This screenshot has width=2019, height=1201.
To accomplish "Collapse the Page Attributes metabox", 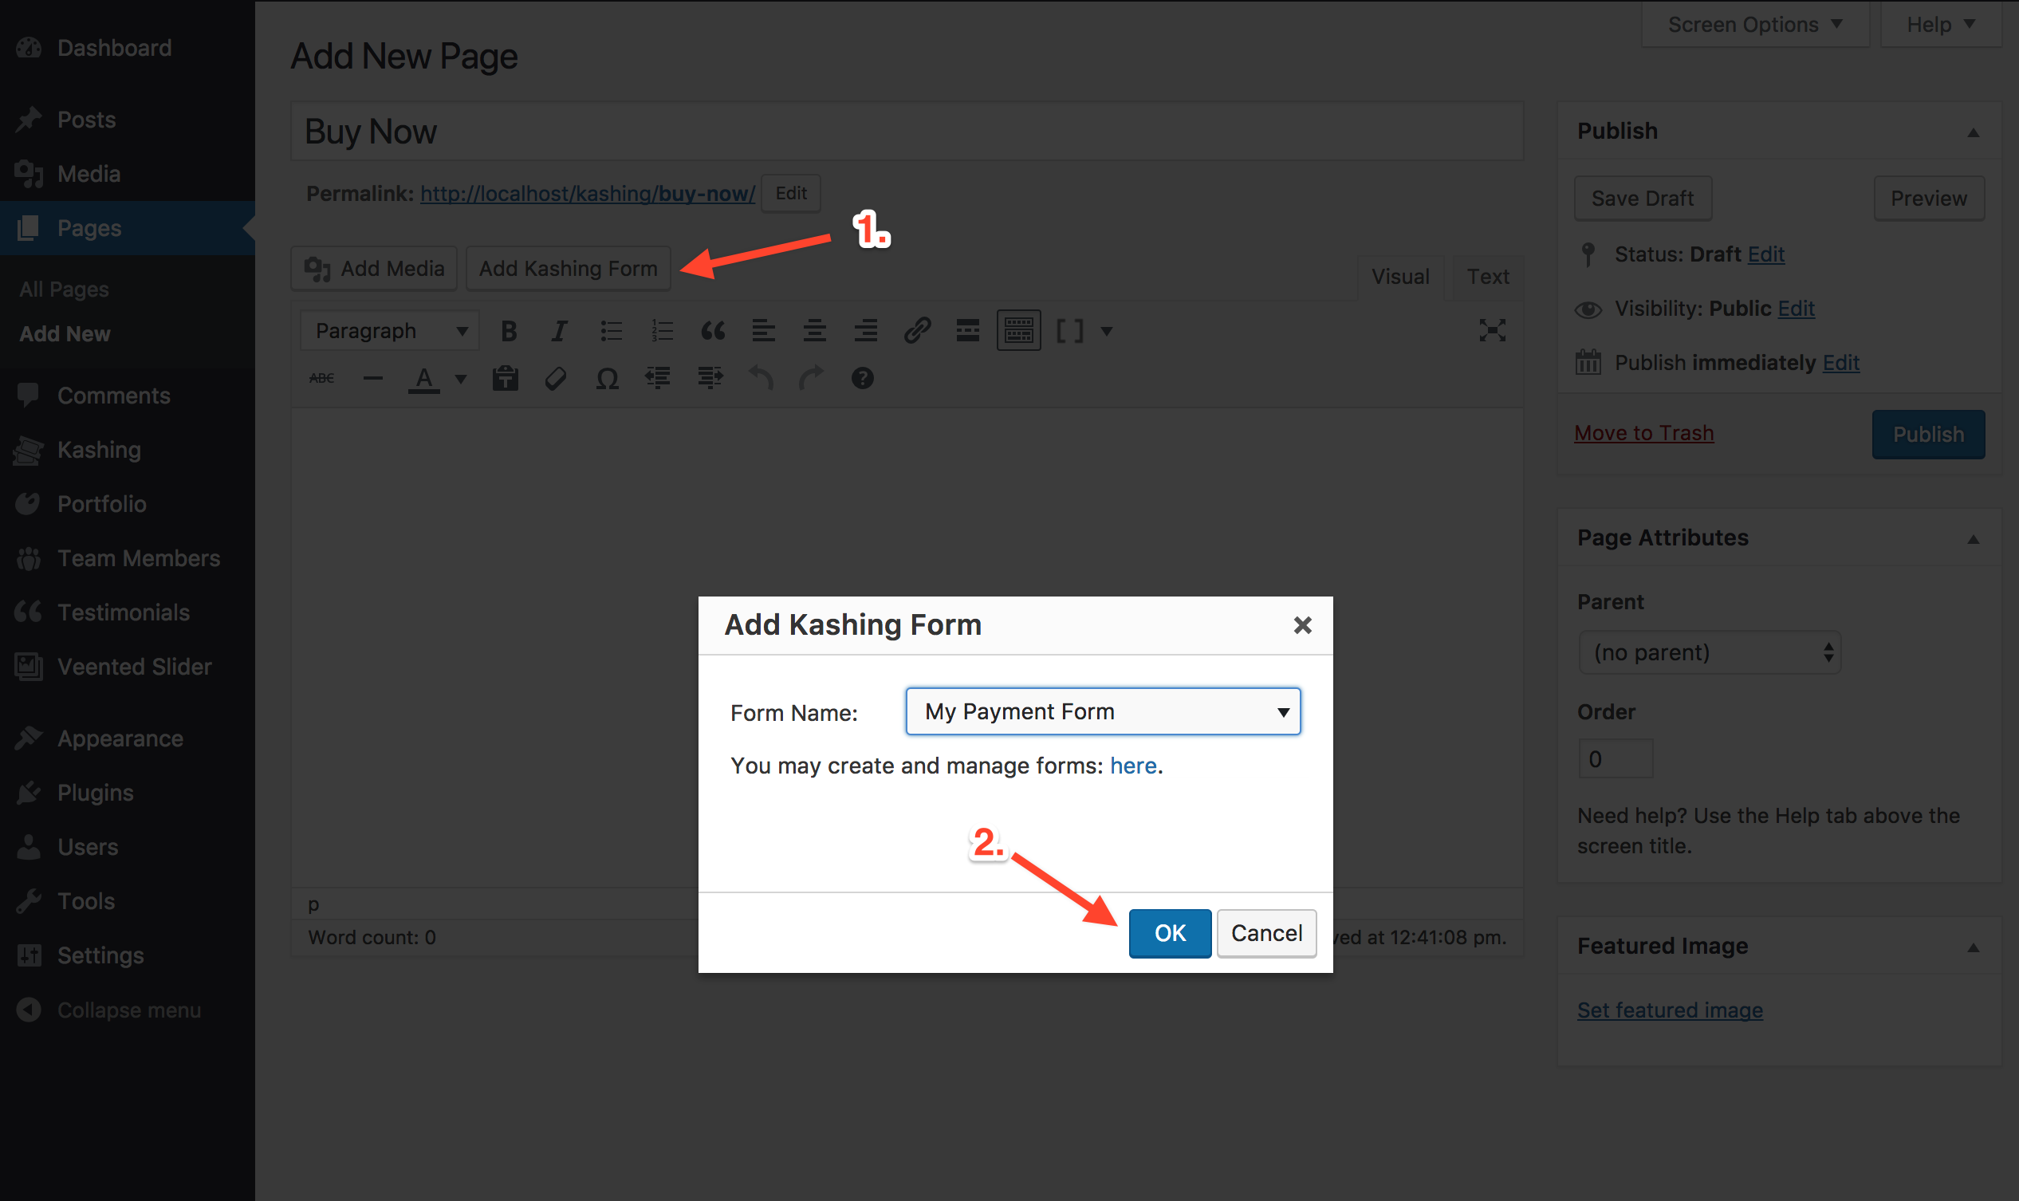I will tap(1973, 539).
